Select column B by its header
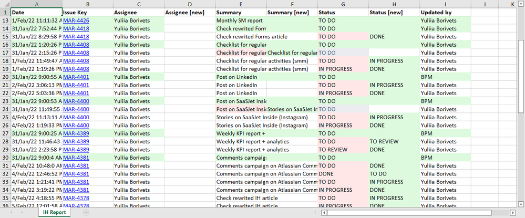The image size is (525, 218). 88,4
